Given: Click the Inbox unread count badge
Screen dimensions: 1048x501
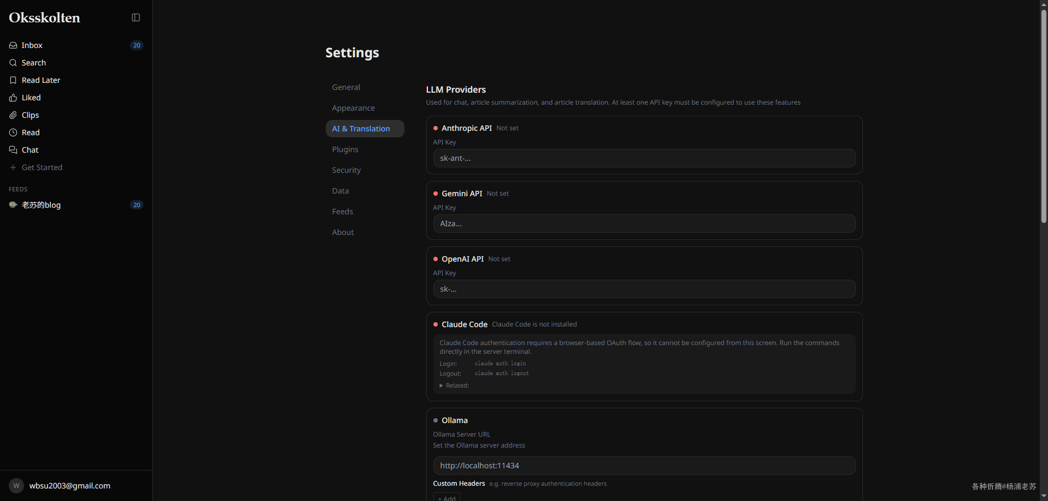Looking at the screenshot, I should pos(136,45).
